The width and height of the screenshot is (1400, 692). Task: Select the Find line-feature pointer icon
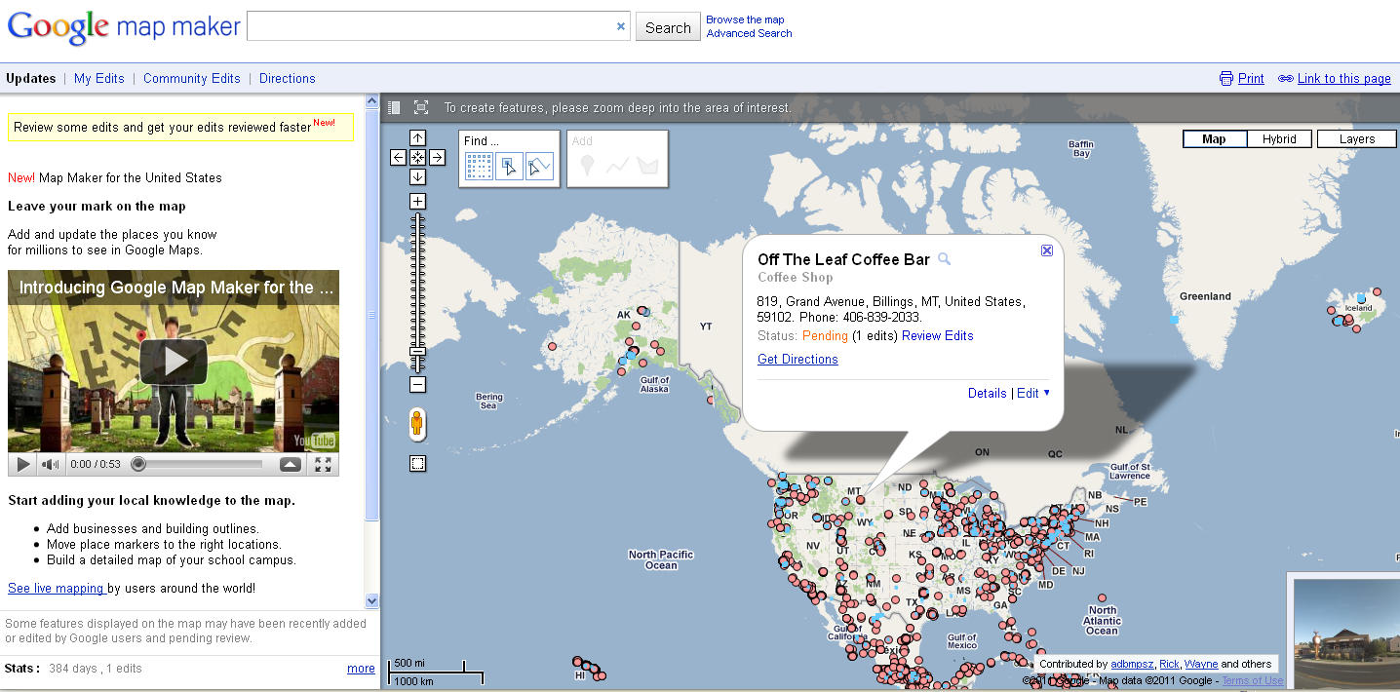click(539, 167)
